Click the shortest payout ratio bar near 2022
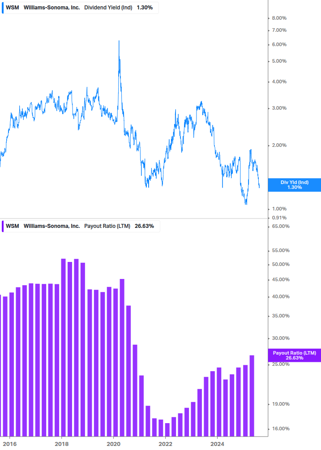321x450 pixels. click(x=167, y=430)
